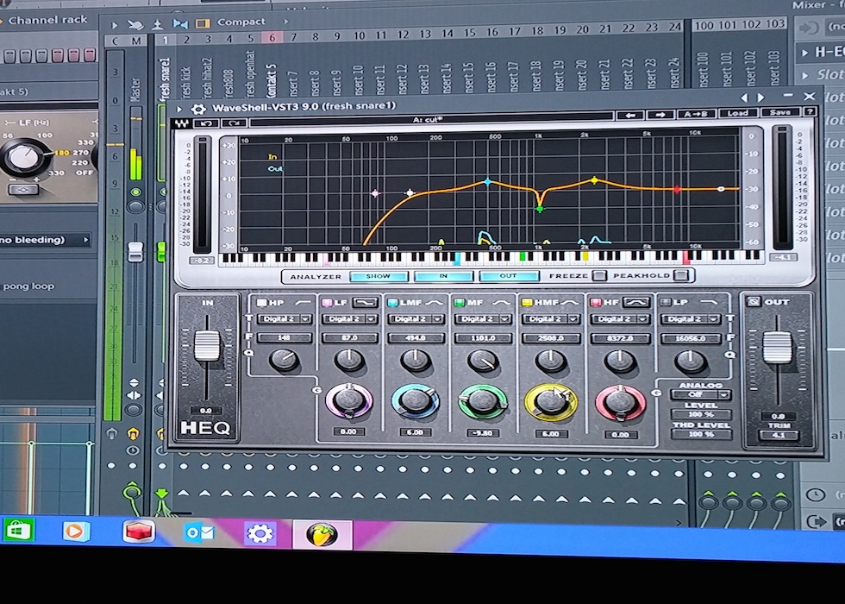Click the TRIM value 4.1
Screen dimensions: 845x604
point(778,435)
